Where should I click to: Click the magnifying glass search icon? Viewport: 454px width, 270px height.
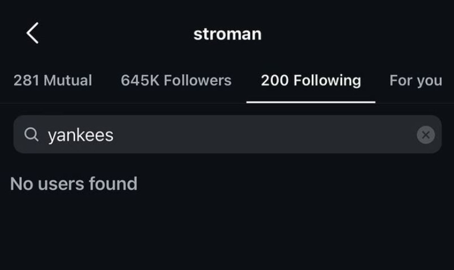[31, 134]
